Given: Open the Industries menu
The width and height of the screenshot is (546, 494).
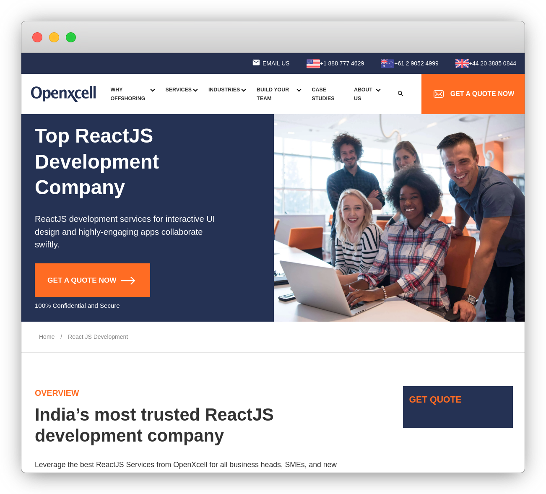Looking at the screenshot, I should pyautogui.click(x=224, y=90).
